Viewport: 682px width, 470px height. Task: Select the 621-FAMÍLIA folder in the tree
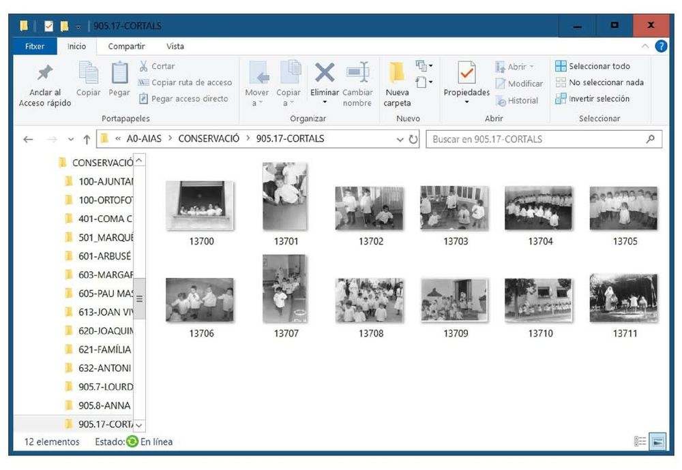[99, 349]
